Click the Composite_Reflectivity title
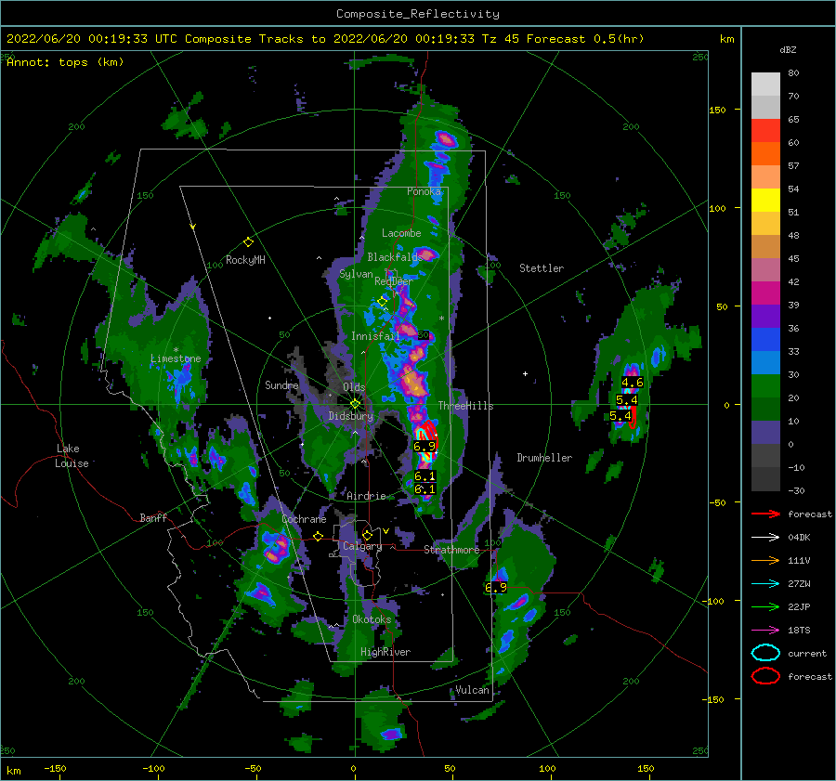This screenshot has width=836, height=781. tap(417, 14)
